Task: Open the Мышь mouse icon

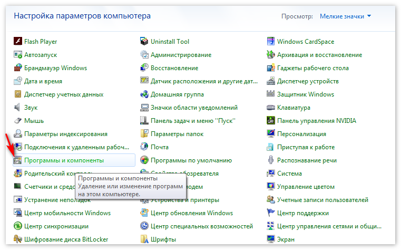Action: [x=17, y=121]
